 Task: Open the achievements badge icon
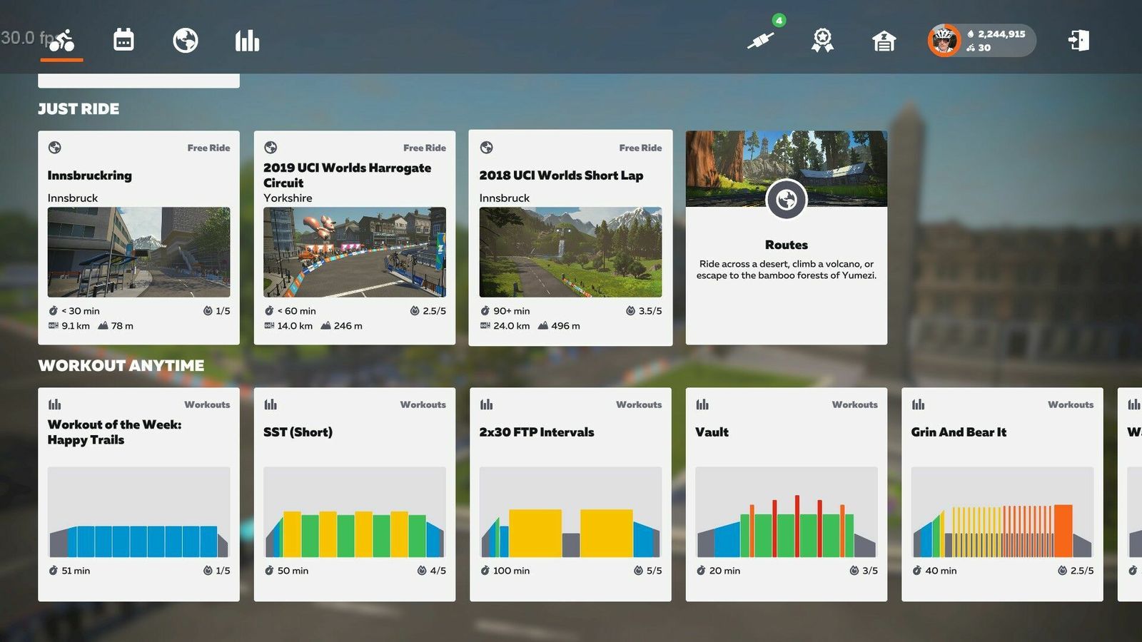point(822,40)
